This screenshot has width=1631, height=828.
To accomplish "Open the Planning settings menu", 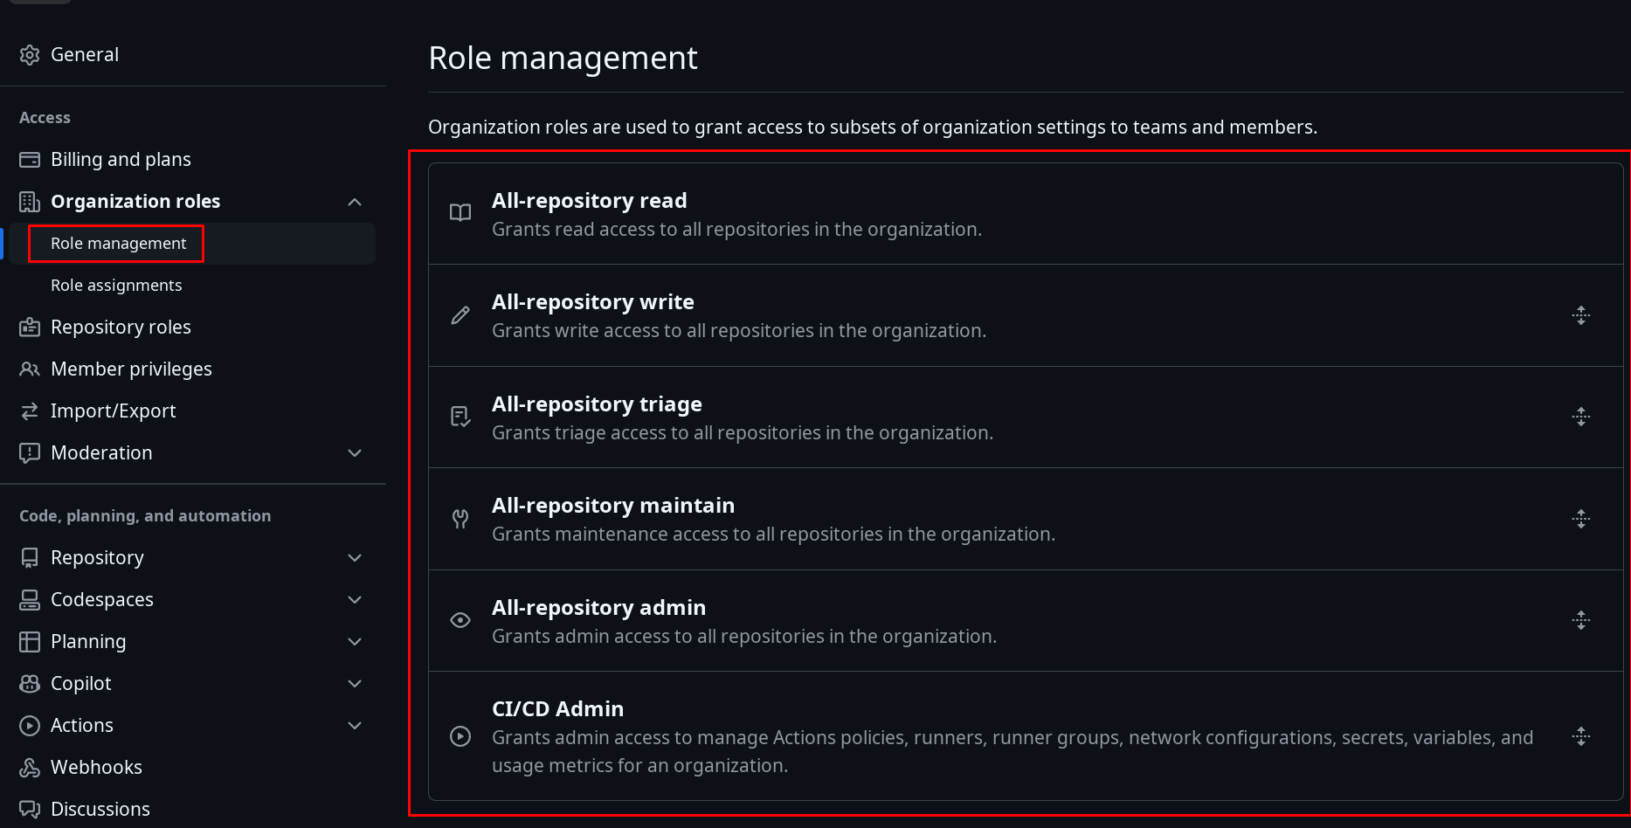I will 88,642.
